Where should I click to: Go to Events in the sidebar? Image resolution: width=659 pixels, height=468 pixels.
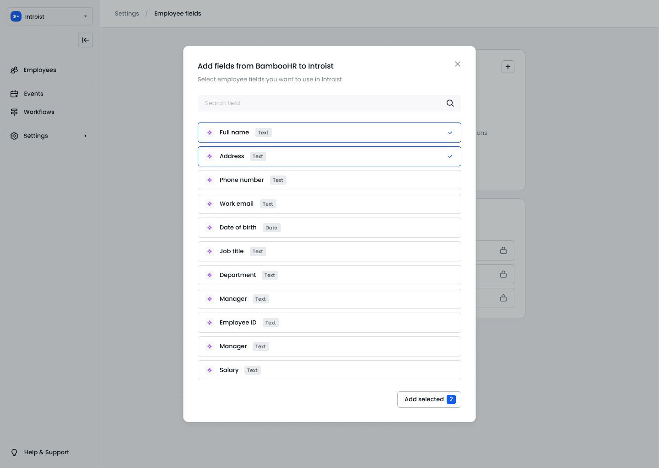pyautogui.click(x=33, y=94)
